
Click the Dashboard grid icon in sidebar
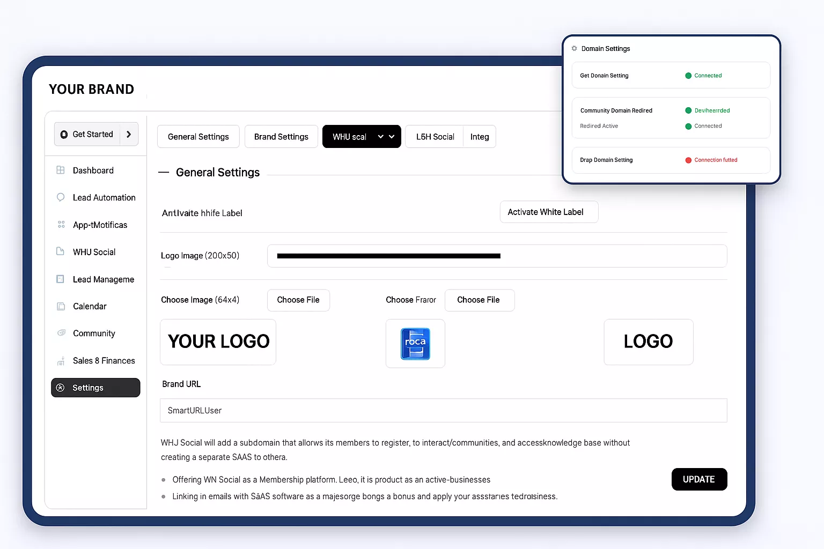[61, 170]
